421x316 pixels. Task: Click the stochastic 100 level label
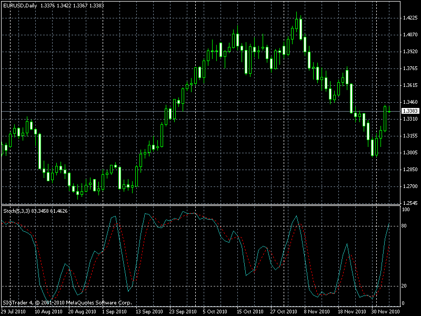[x=406, y=210]
